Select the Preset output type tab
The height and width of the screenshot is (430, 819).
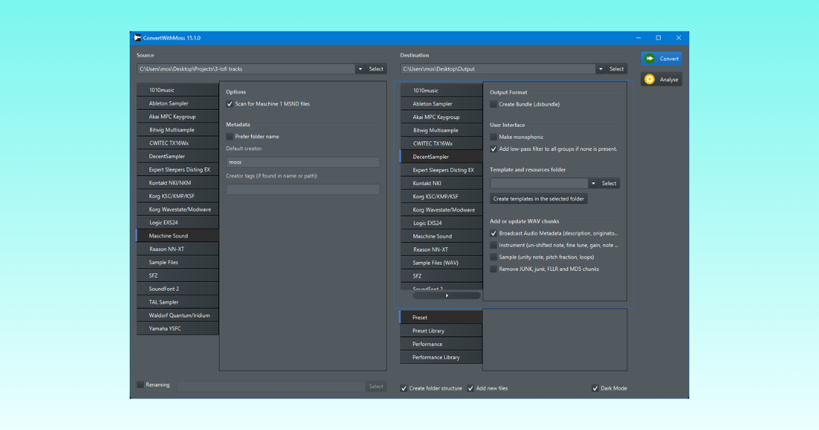pos(441,317)
